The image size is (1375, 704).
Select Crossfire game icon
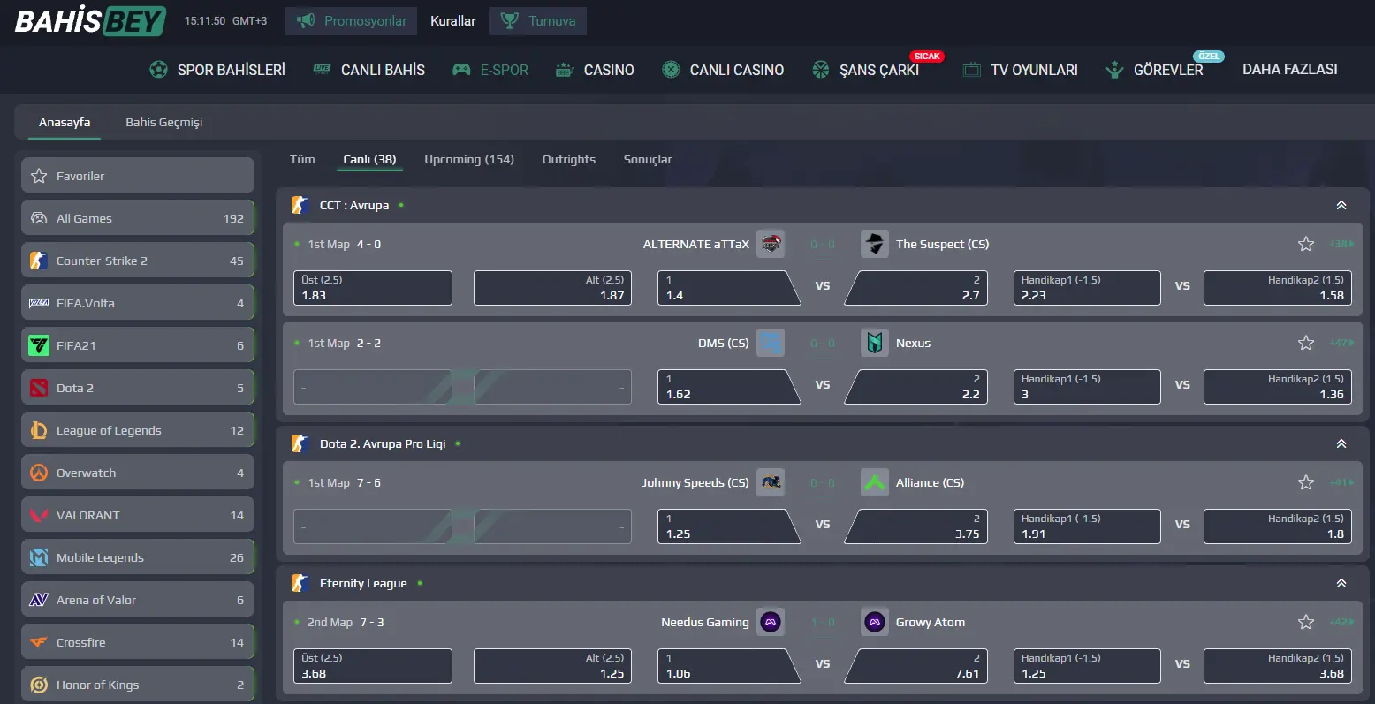tap(39, 642)
